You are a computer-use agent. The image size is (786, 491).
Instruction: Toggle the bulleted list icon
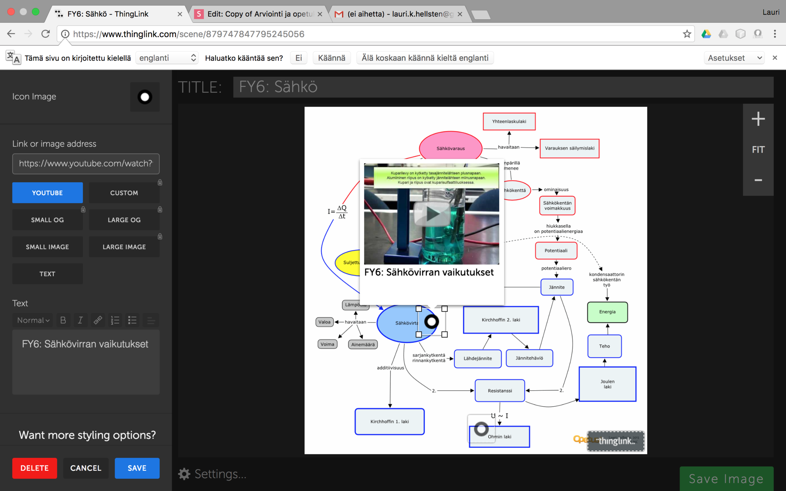click(x=132, y=320)
